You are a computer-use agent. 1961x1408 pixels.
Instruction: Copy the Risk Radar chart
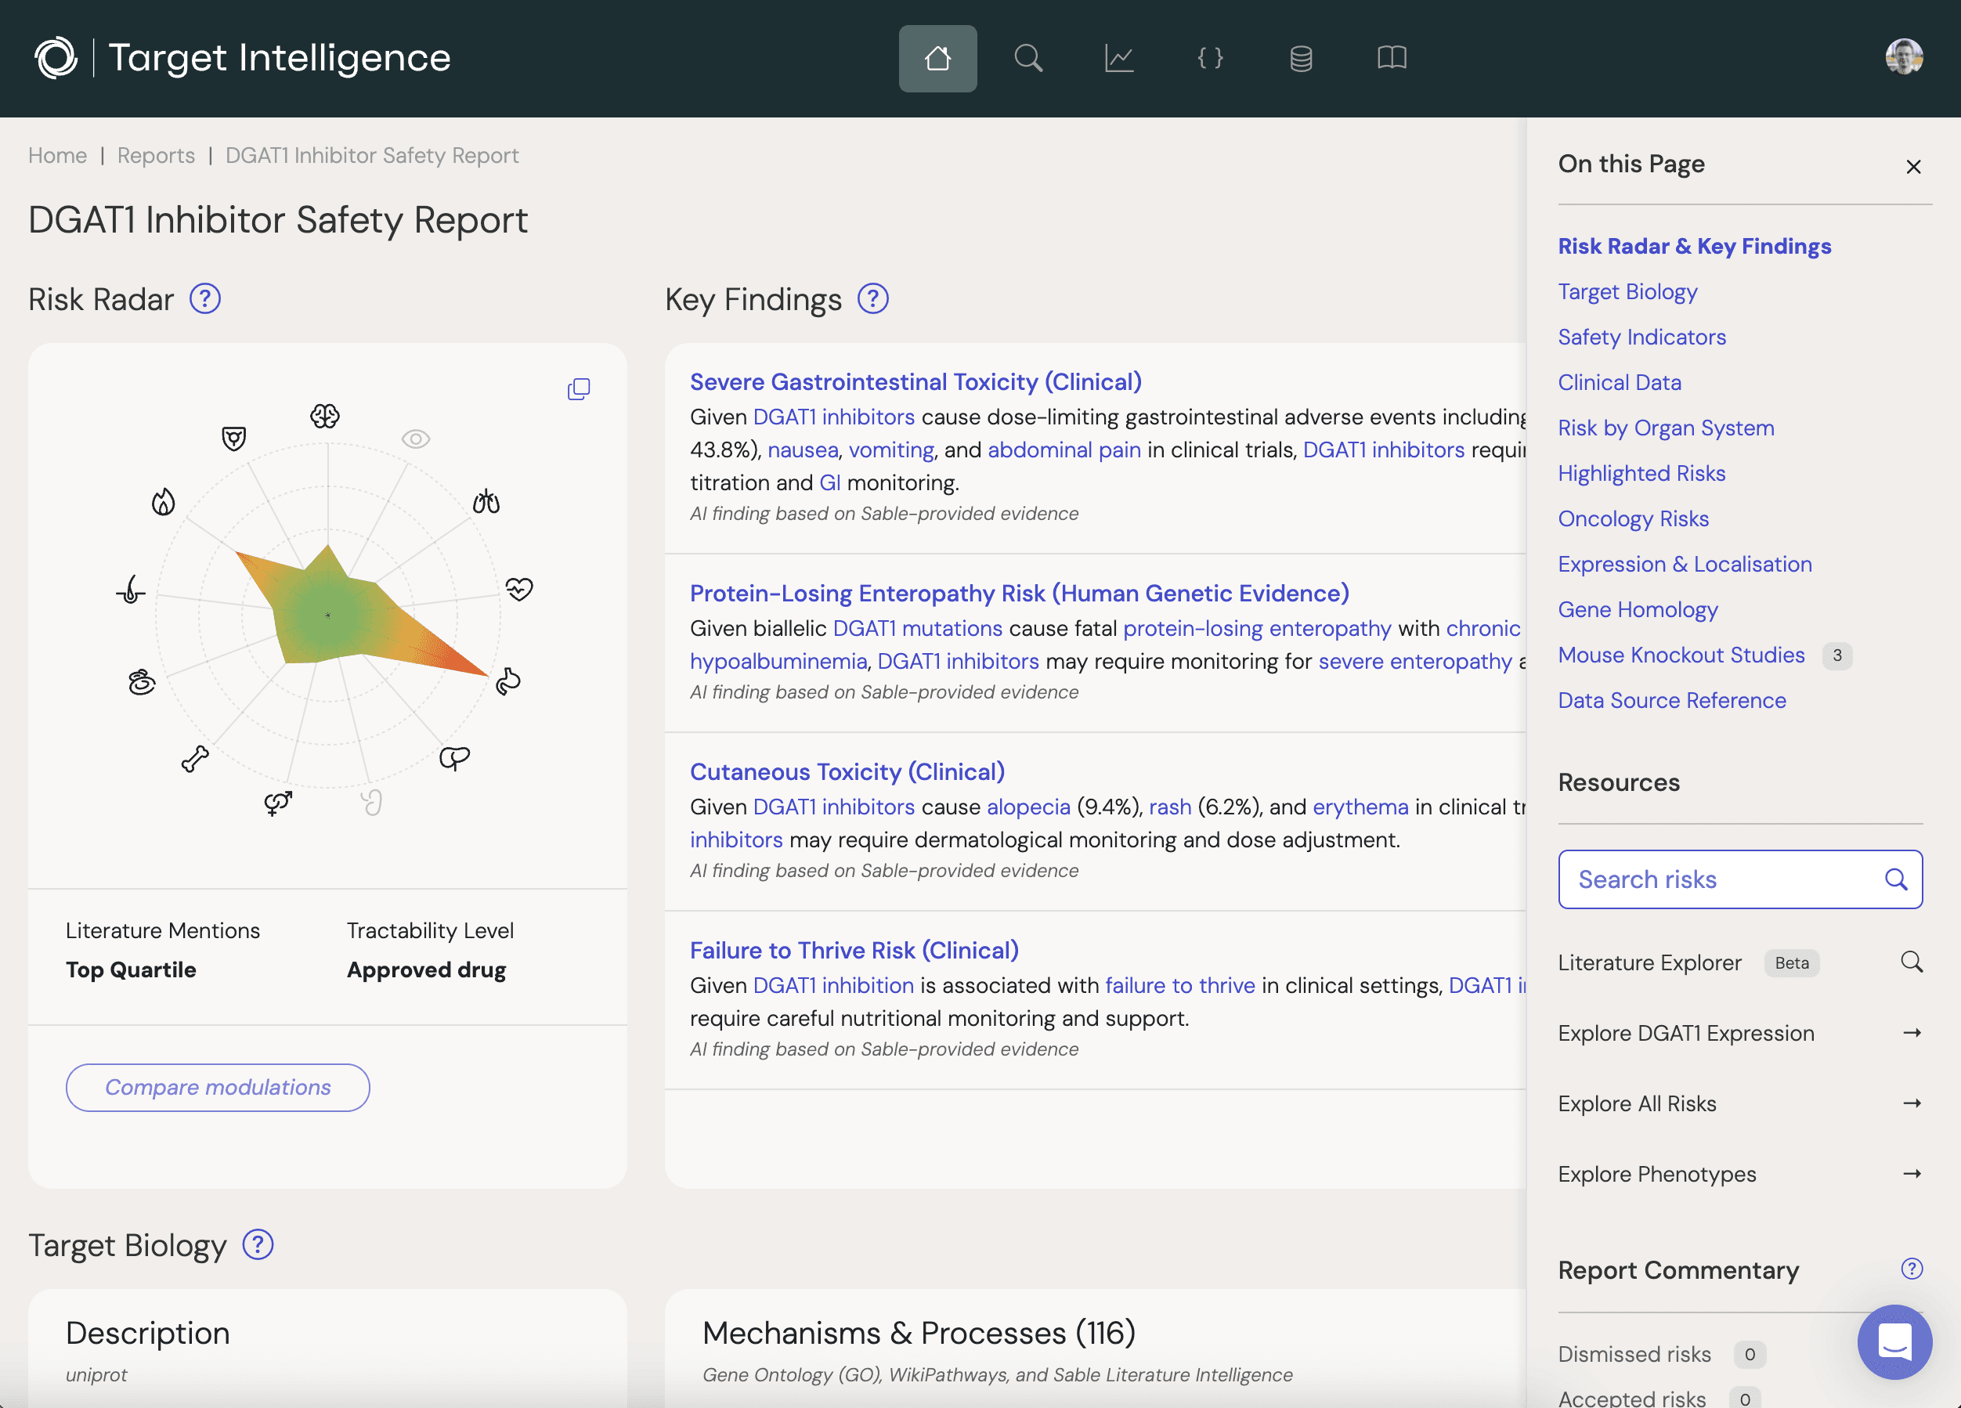pos(579,388)
